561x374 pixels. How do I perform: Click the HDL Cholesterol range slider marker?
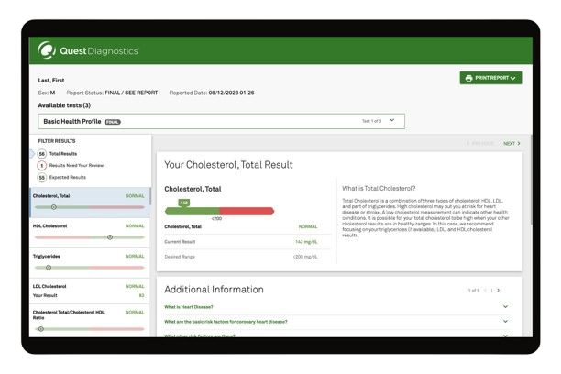tap(110, 237)
